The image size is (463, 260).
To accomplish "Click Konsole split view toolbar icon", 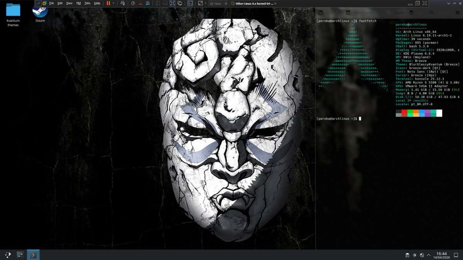I will point(348,13).
